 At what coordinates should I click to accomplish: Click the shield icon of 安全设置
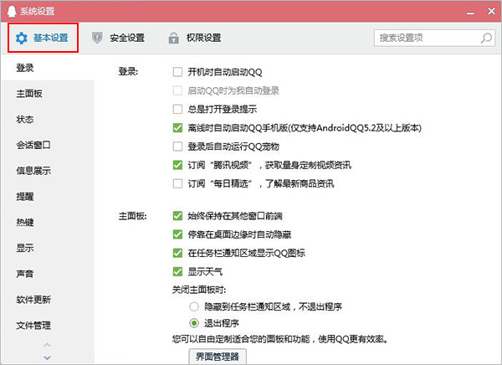[97, 38]
